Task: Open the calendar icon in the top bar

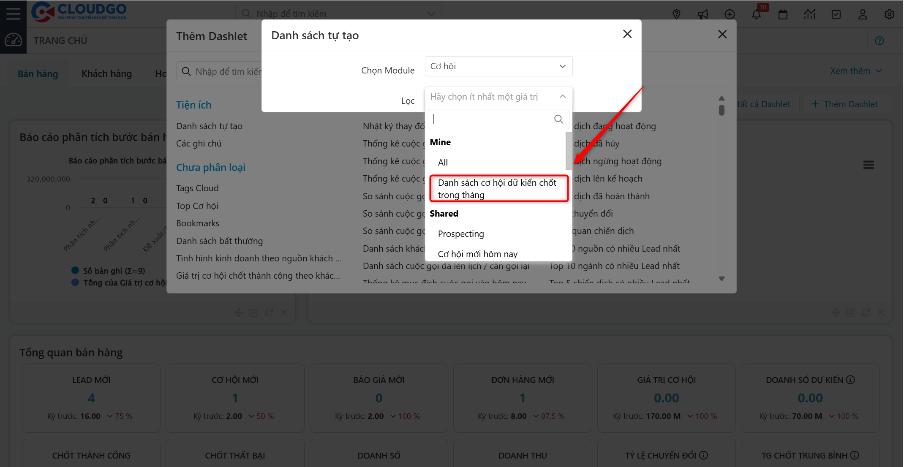Action: [783, 14]
